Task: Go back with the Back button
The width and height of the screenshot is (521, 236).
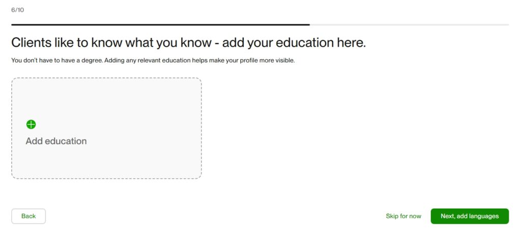Action: click(x=28, y=216)
